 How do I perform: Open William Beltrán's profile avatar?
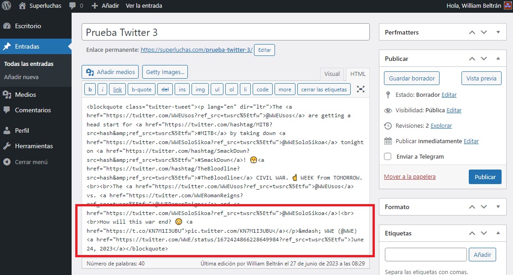(508, 5)
